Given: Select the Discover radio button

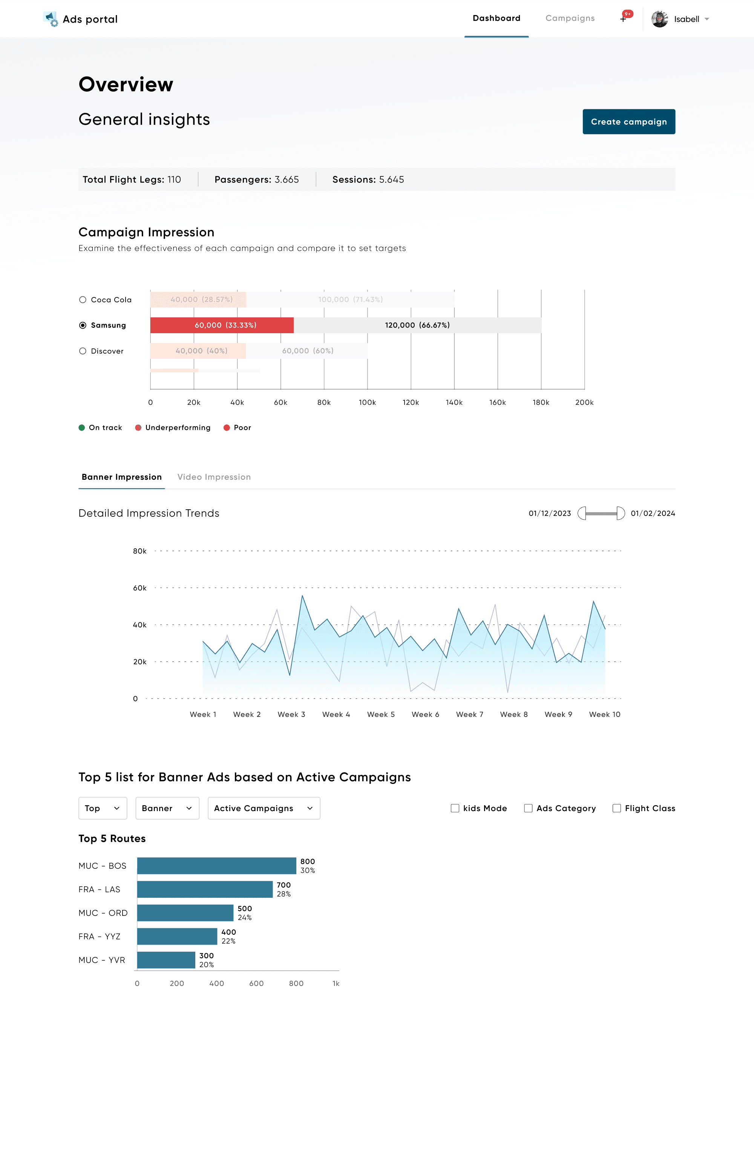Looking at the screenshot, I should pos(83,351).
